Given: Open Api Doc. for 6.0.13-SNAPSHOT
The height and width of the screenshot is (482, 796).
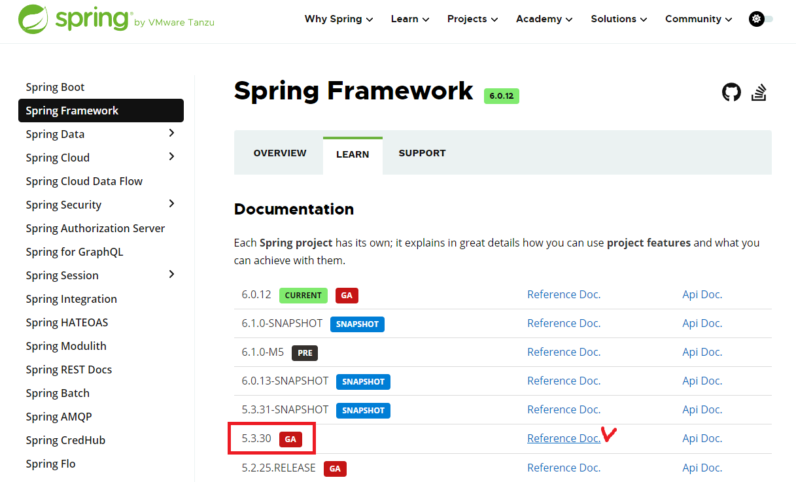Looking at the screenshot, I should pos(702,381).
